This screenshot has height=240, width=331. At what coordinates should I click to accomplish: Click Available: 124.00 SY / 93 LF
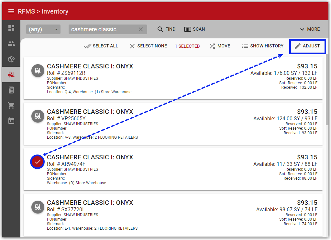pos(285,118)
